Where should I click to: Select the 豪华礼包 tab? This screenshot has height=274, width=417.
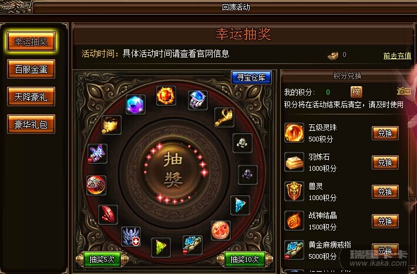pos(31,124)
